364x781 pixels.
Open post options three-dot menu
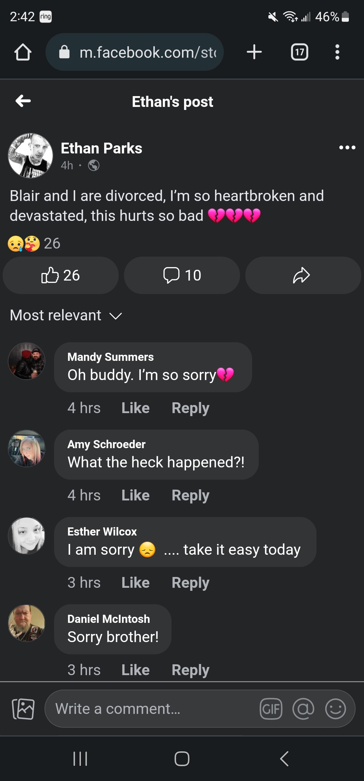point(347,148)
